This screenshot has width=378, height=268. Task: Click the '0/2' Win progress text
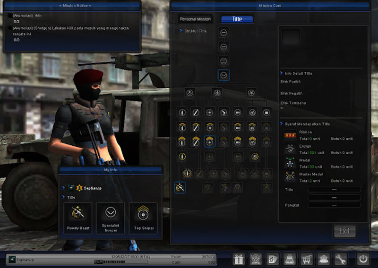pyautogui.click(x=17, y=21)
